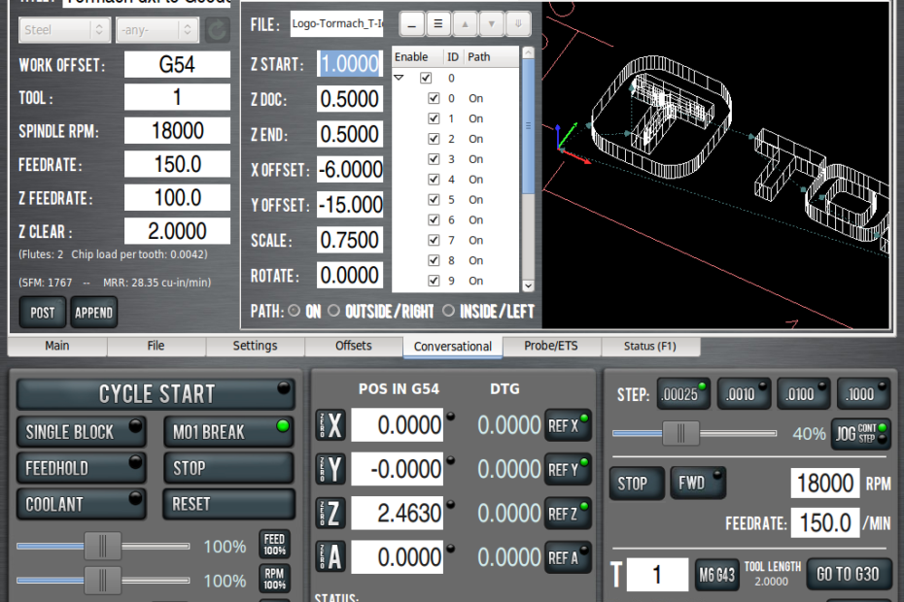The width and height of the screenshot is (904, 602).
Task: Click the FEED 100% reset button
Action: [x=274, y=545]
